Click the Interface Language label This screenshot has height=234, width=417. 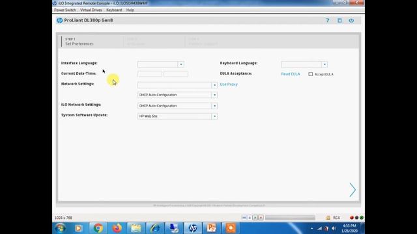pos(79,63)
